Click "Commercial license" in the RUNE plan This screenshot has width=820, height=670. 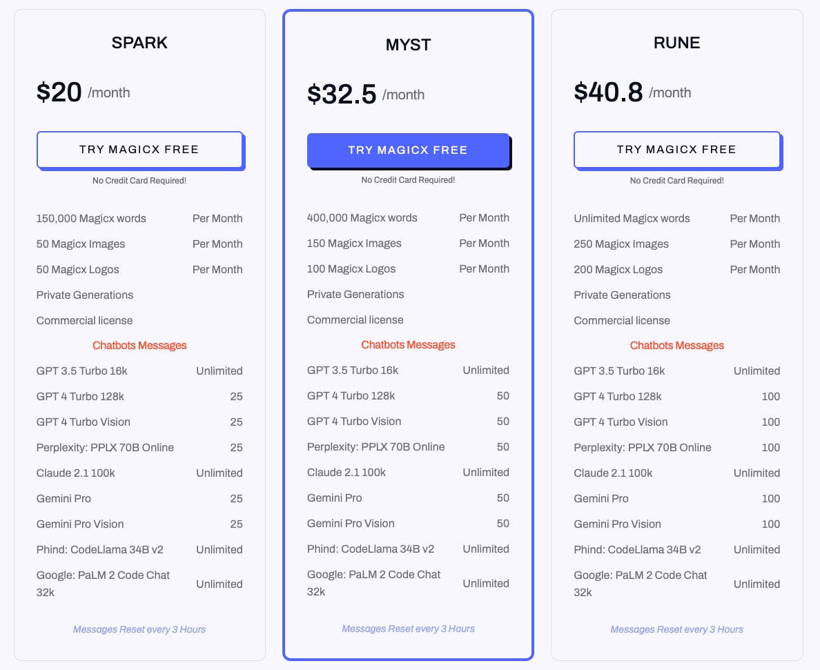pyautogui.click(x=622, y=321)
